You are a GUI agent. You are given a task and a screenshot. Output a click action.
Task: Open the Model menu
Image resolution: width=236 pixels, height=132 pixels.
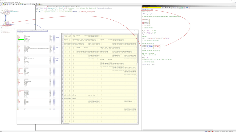tap(8, 2)
